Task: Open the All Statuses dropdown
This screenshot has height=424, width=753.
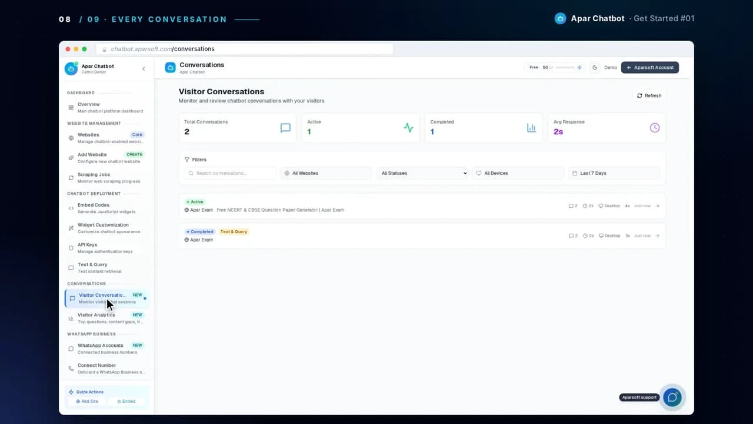Action: pyautogui.click(x=422, y=173)
